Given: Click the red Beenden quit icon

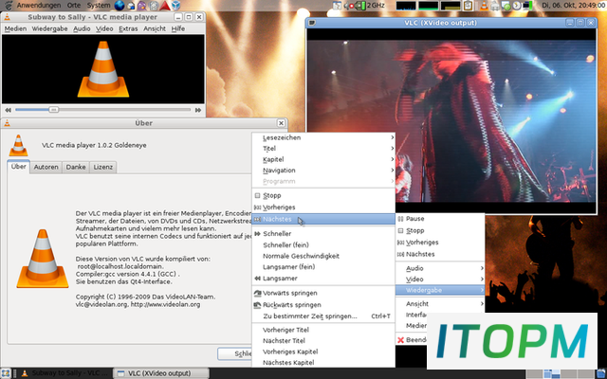Looking at the screenshot, I should pyautogui.click(x=400, y=340).
